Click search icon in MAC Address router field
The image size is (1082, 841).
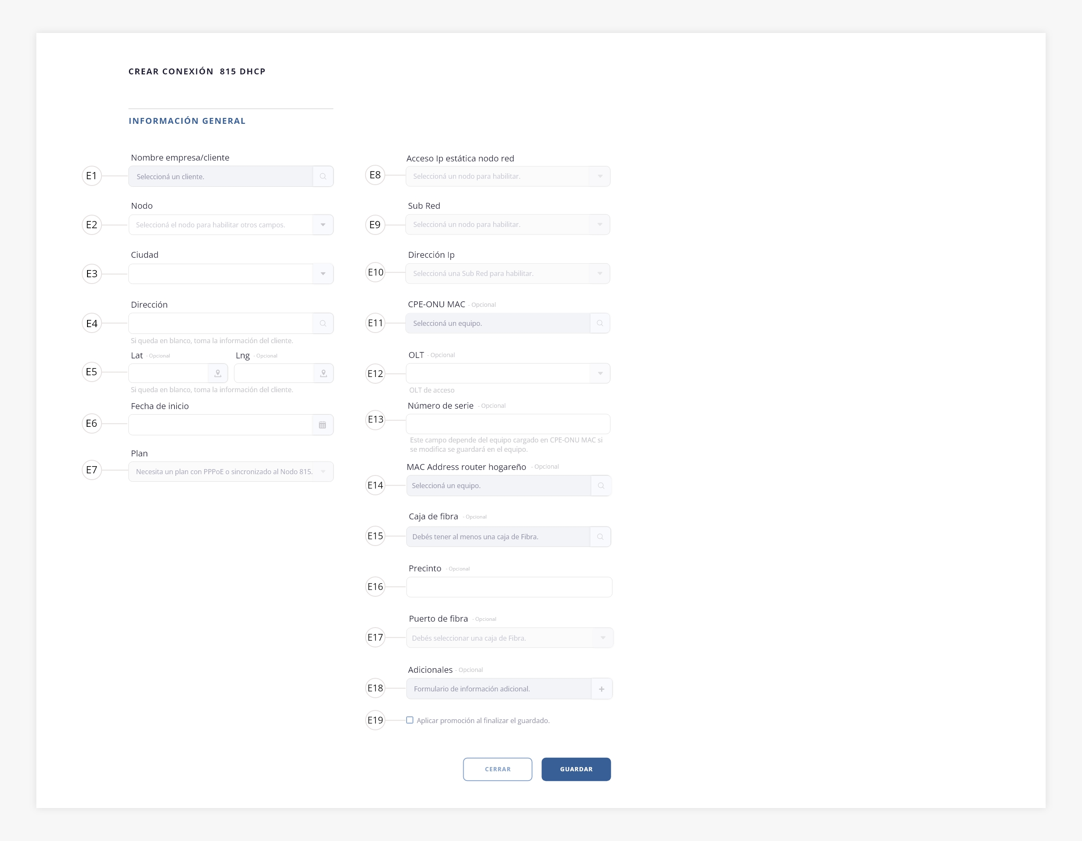pos(601,486)
